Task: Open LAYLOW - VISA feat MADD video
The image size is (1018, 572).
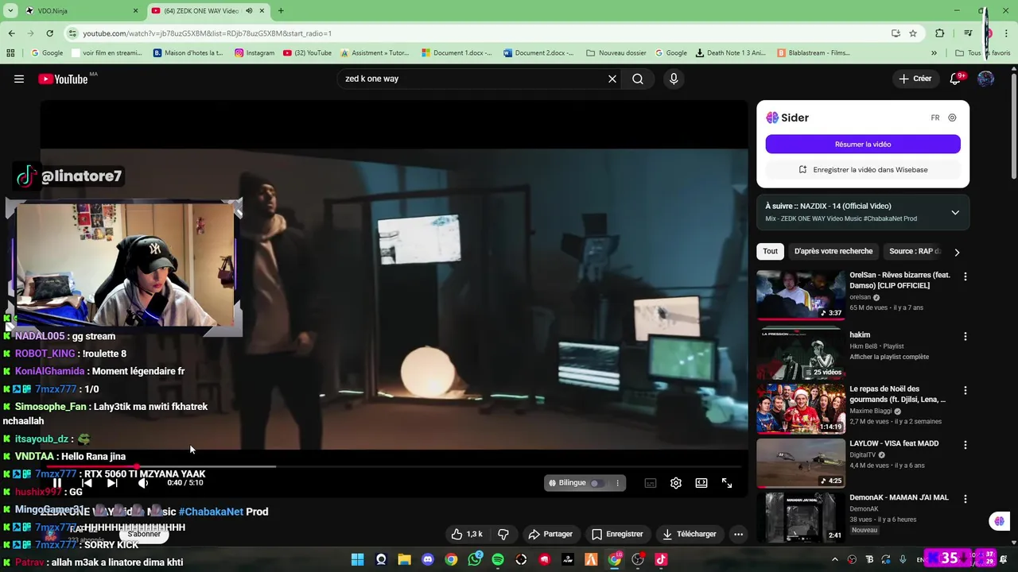Action: point(801,463)
